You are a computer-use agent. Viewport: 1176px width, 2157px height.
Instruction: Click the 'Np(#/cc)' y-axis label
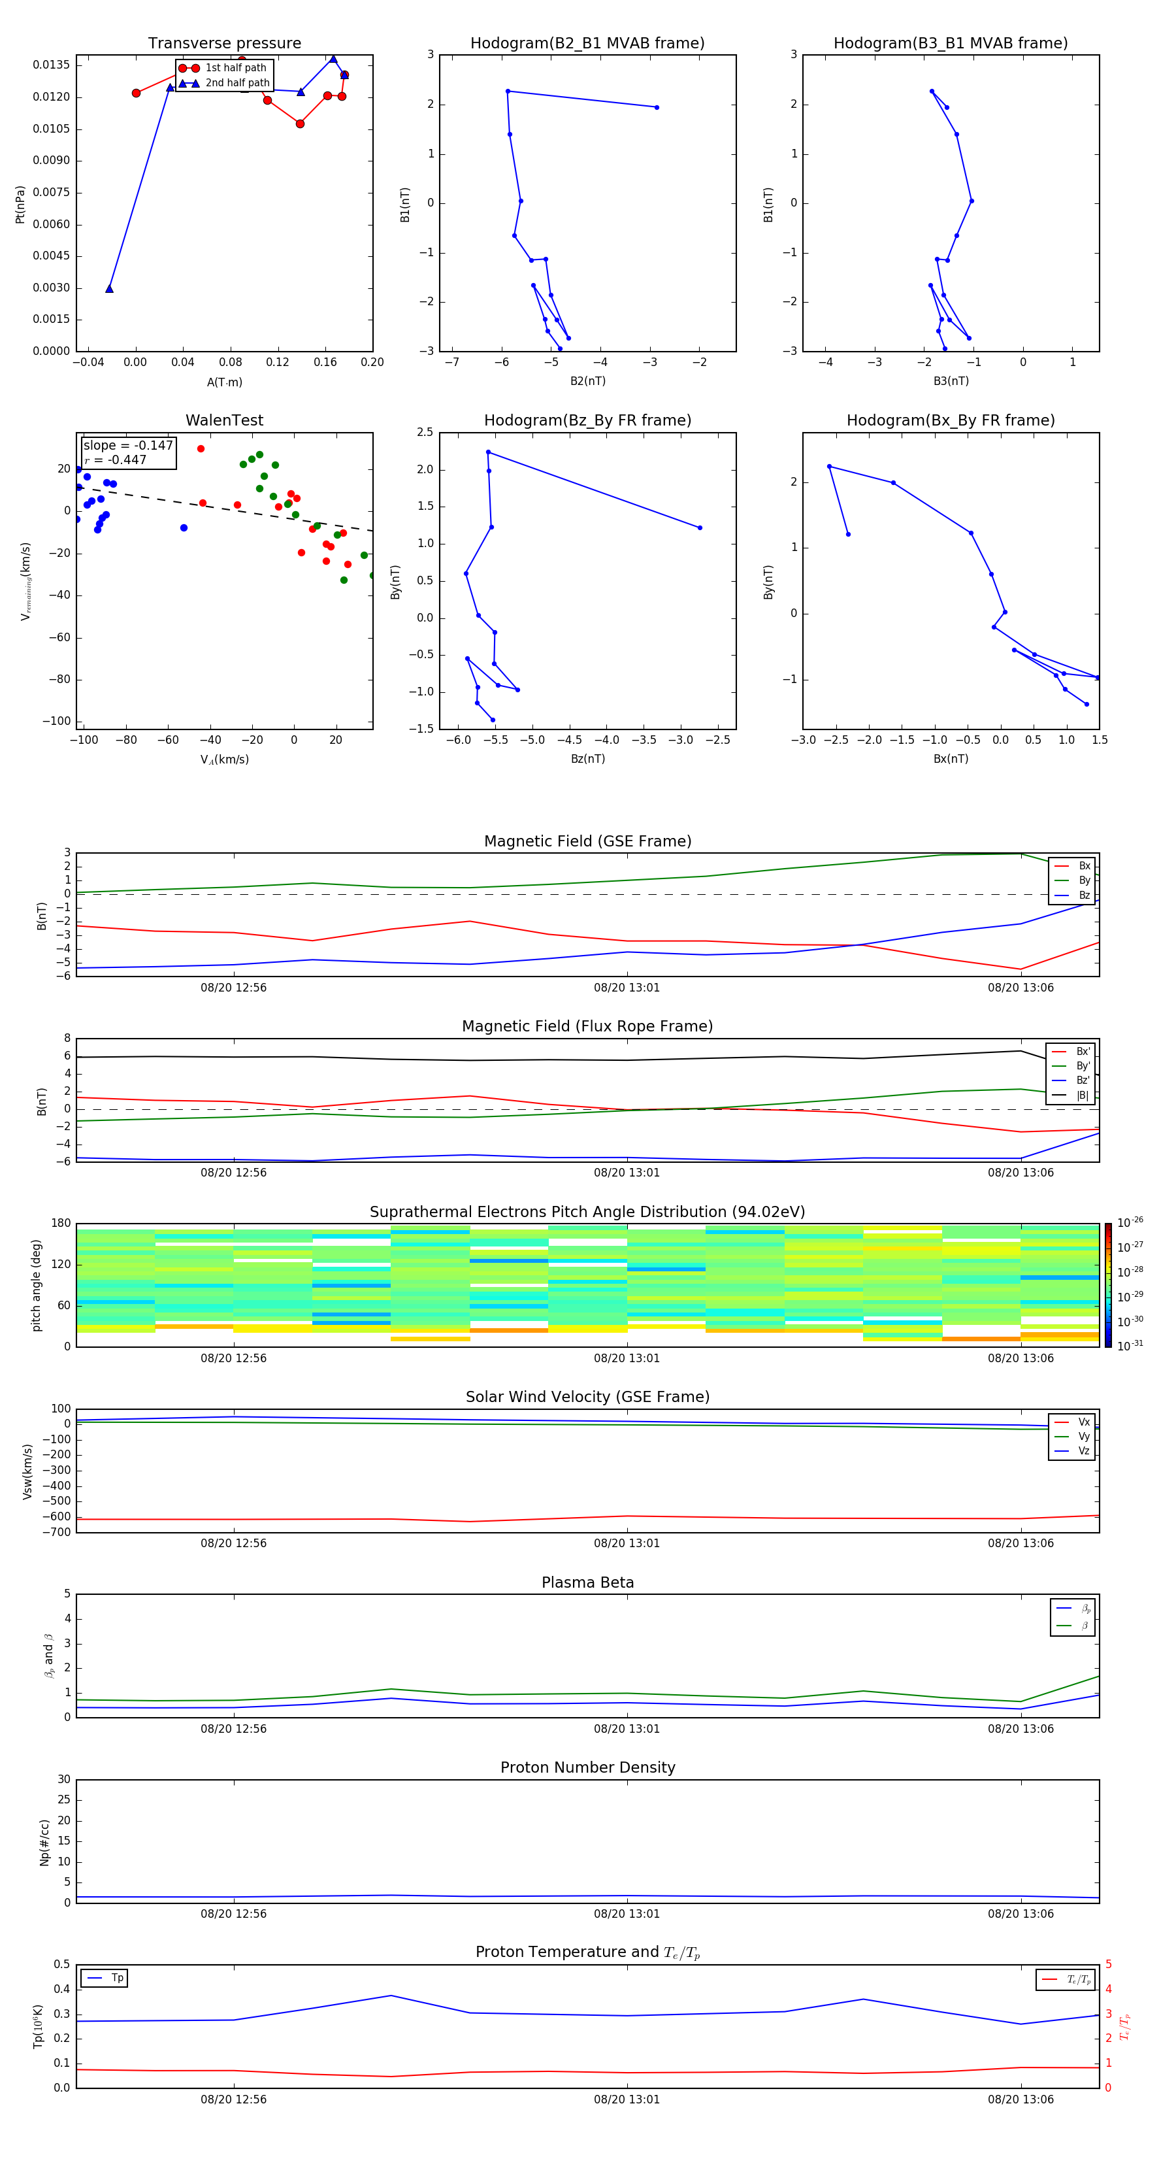[44, 1842]
